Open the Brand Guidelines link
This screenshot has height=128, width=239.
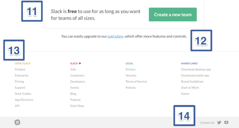pos(192,82)
